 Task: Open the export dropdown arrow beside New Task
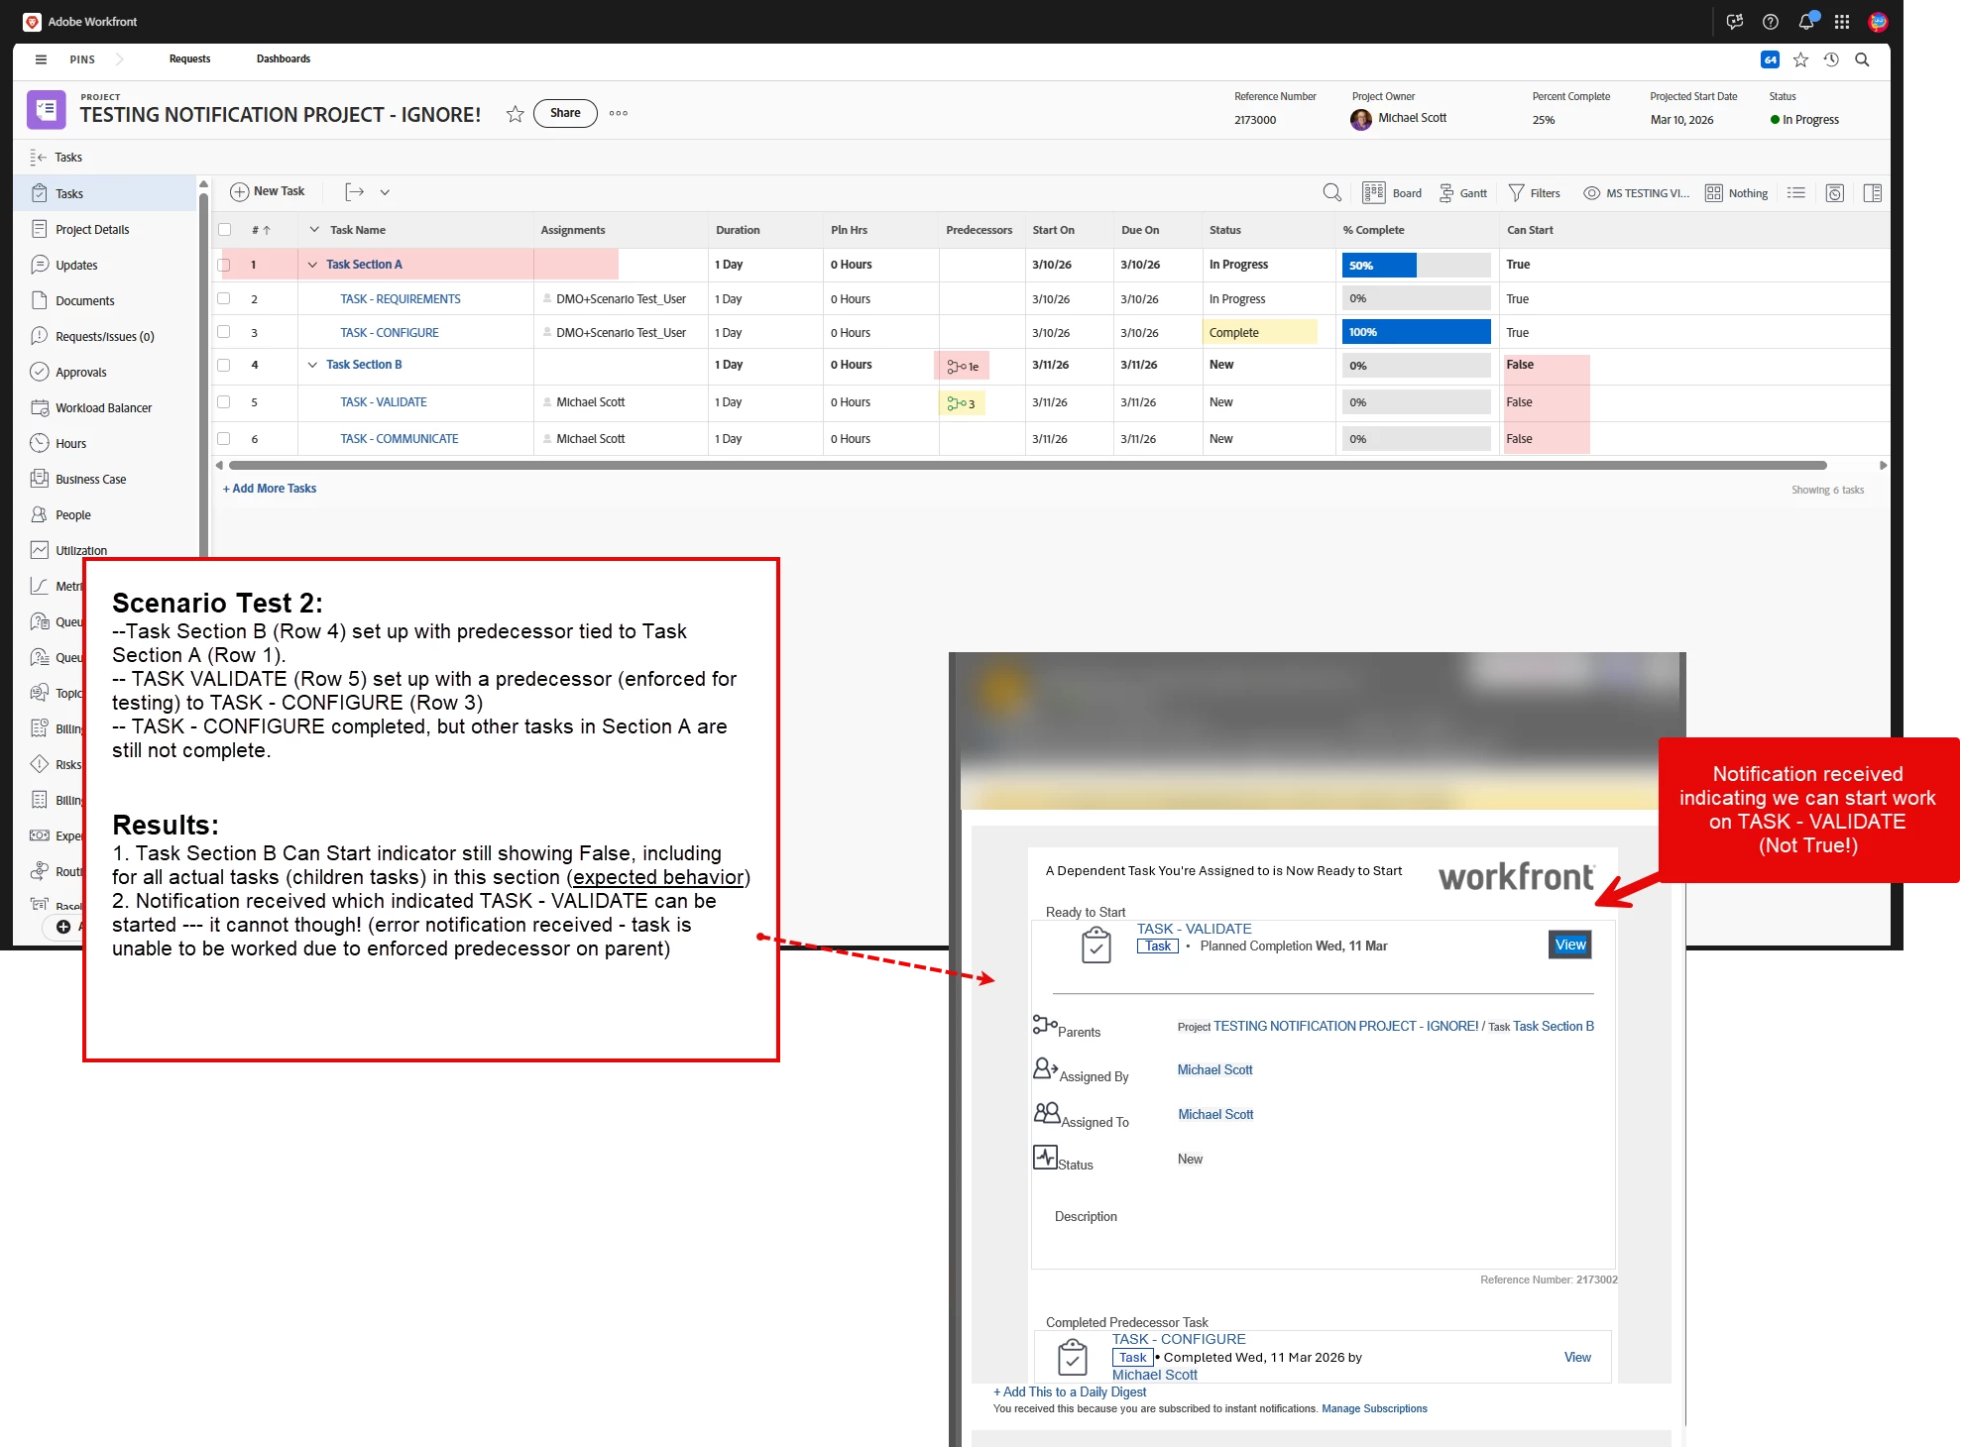click(x=385, y=192)
